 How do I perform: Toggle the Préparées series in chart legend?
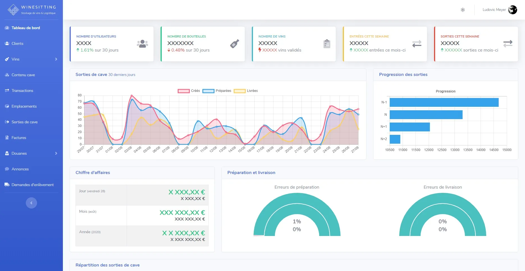[208, 91]
